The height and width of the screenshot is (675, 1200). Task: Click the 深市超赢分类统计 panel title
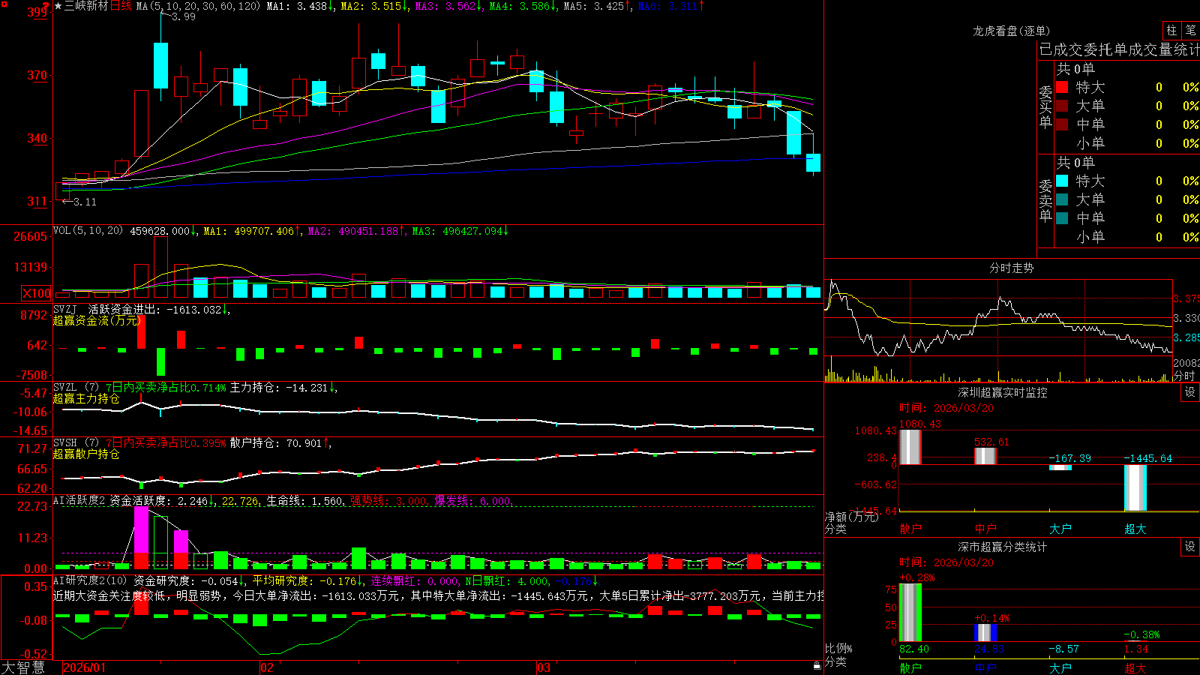pyautogui.click(x=1003, y=547)
